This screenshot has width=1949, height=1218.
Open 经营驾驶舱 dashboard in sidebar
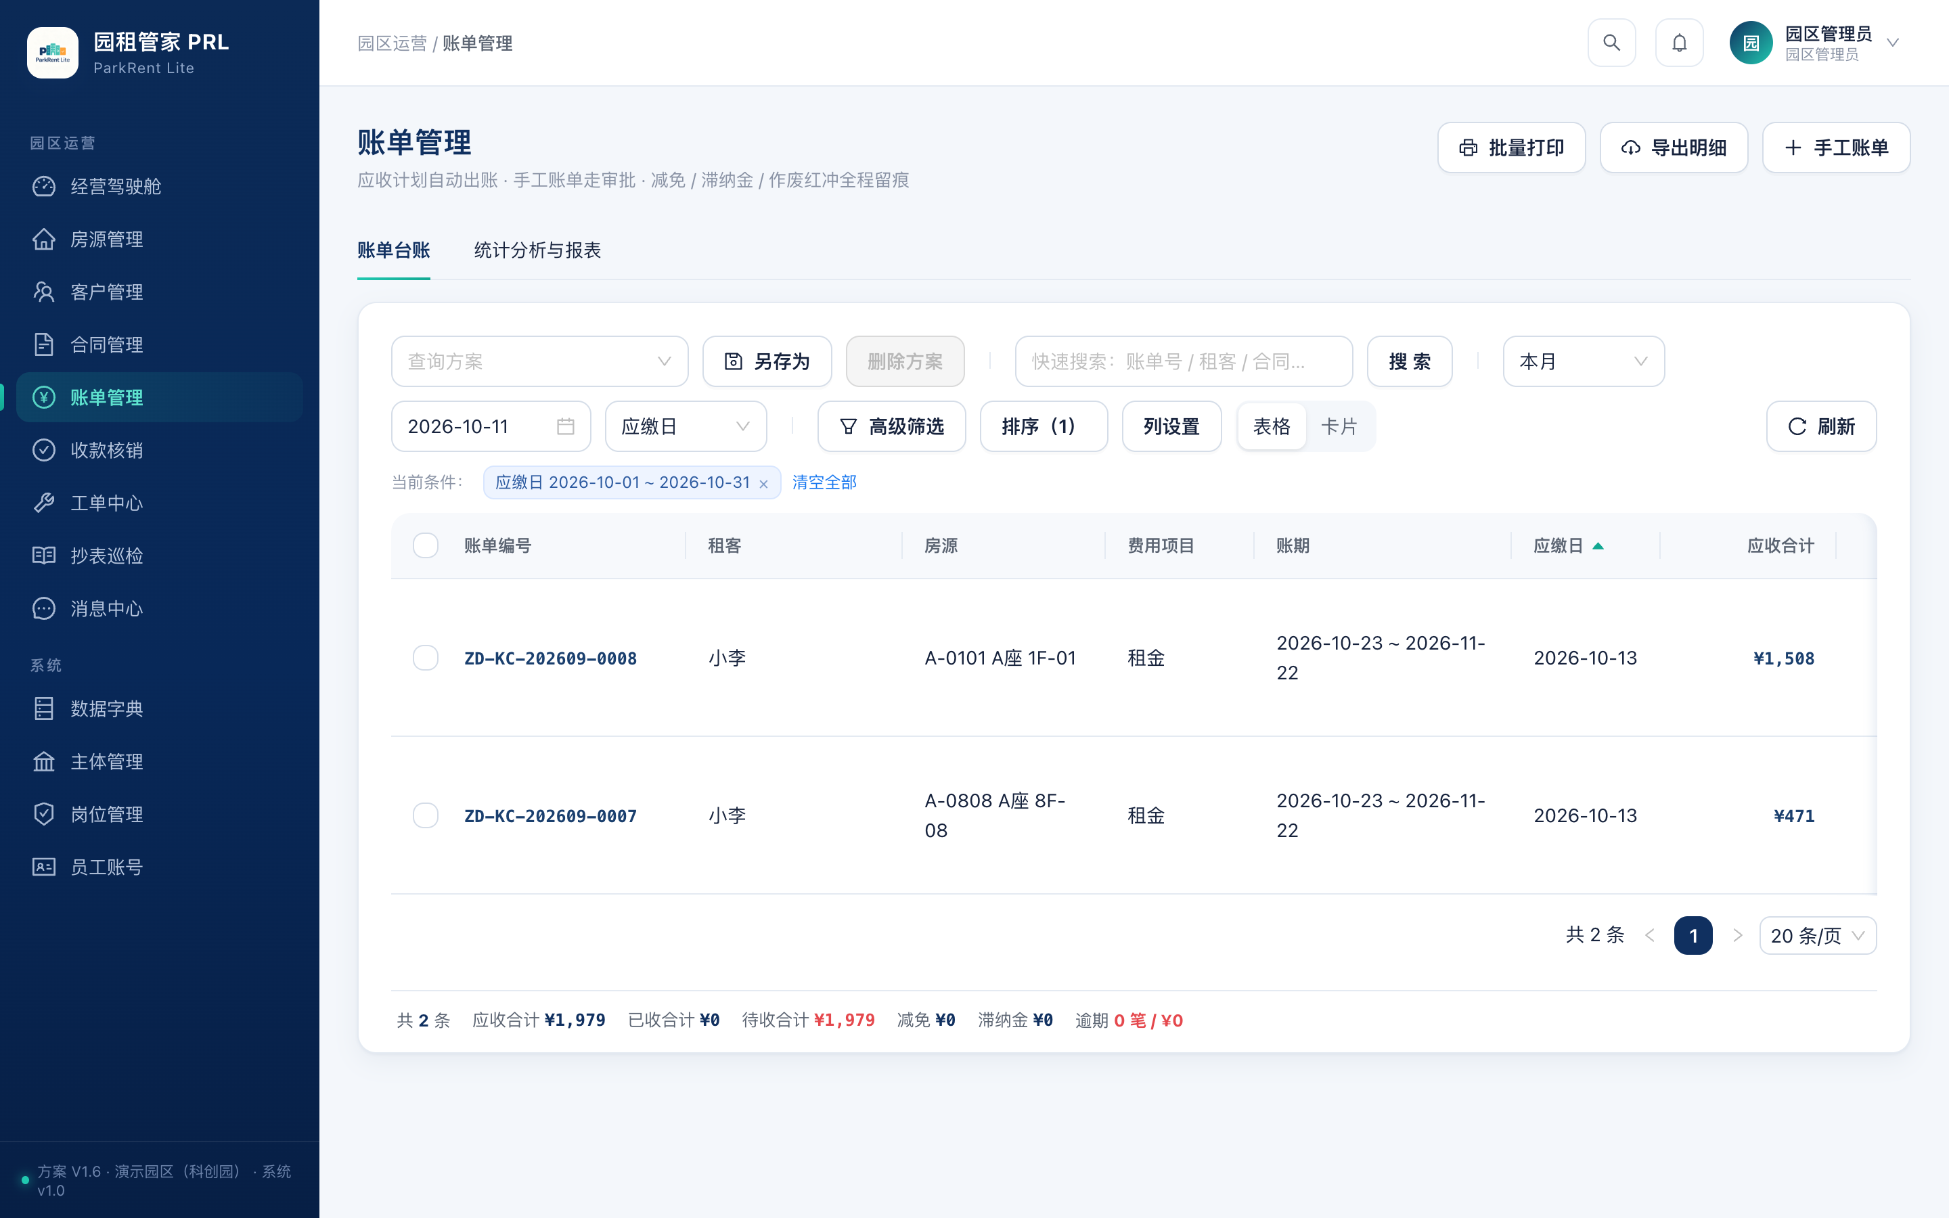160,186
